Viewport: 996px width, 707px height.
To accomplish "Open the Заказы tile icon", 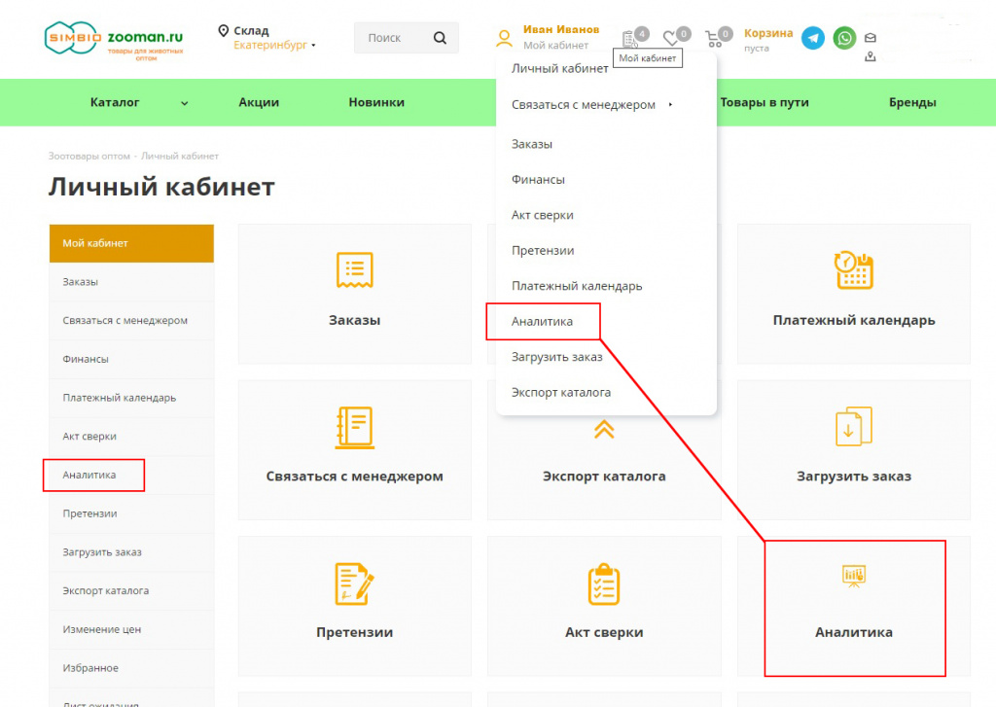I will point(355,269).
